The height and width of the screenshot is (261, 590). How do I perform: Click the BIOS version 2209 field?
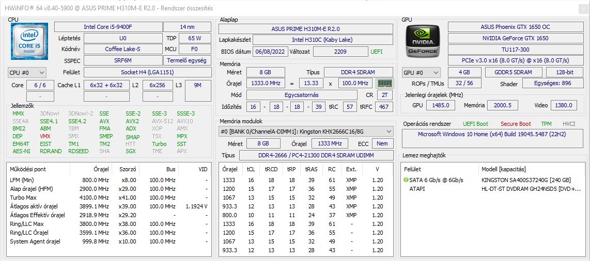pos(340,52)
